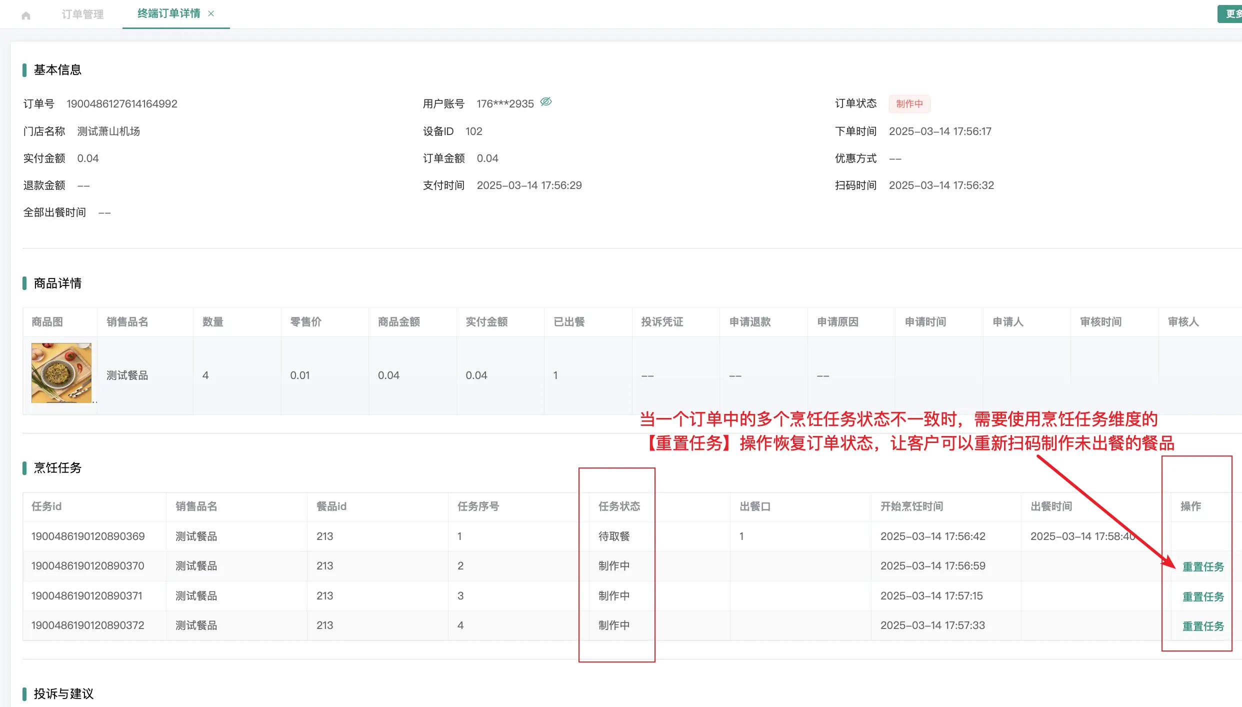Click the 申请退款 column header
This screenshot has width=1242, height=707.
[750, 322]
